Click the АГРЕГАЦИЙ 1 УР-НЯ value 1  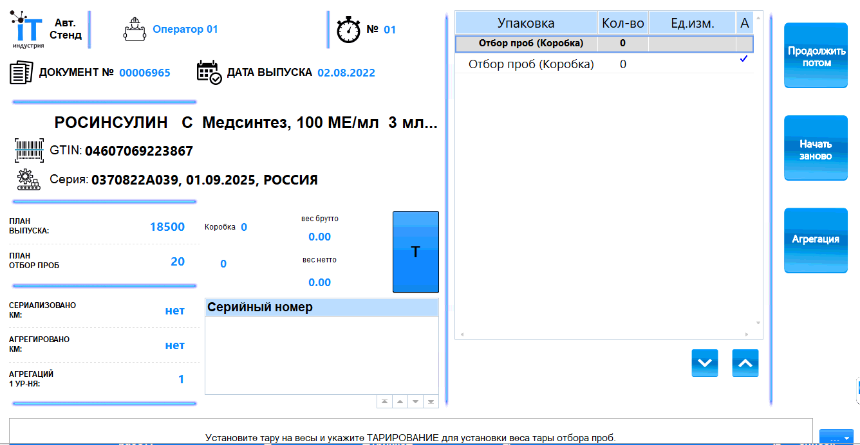[x=182, y=379]
